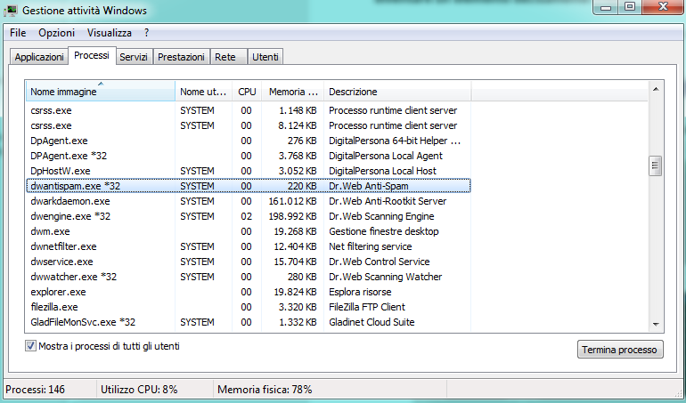Image resolution: width=686 pixels, height=403 pixels.
Task: Select the csrss.exe row with 1.148 KB
Action: pos(249,110)
